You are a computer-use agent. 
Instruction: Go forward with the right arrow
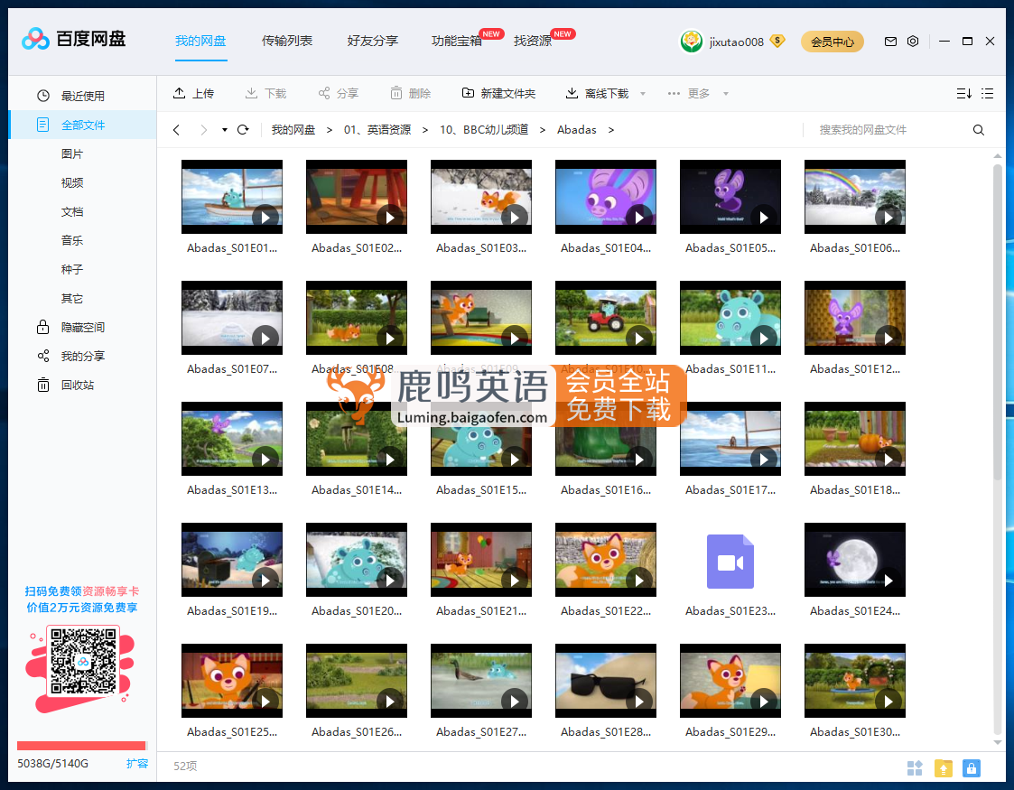click(x=204, y=130)
